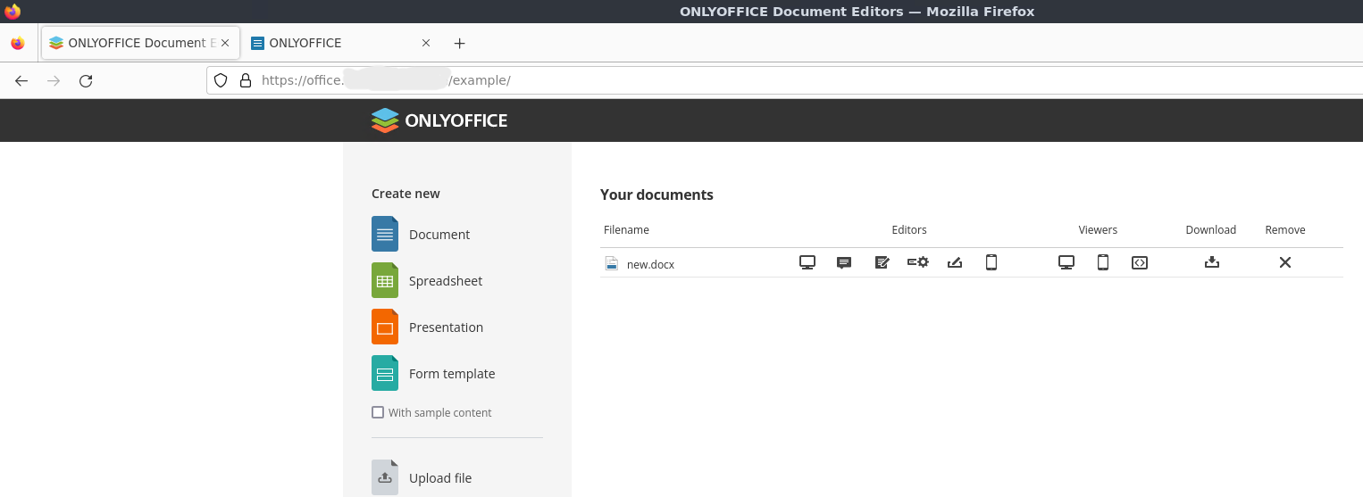Go back to previous page
Image resolution: width=1363 pixels, height=497 pixels.
21,80
